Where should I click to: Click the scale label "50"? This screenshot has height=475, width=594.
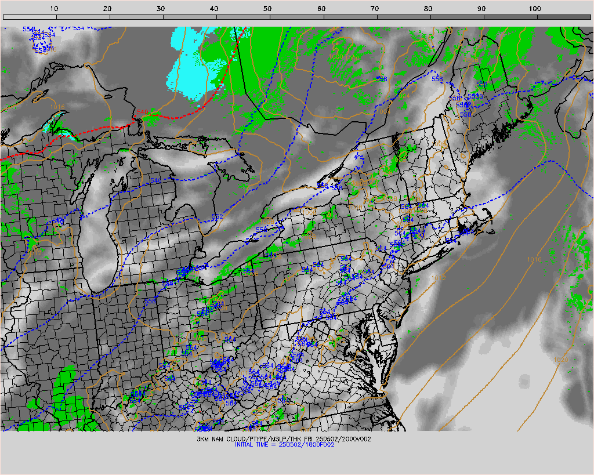point(267,8)
